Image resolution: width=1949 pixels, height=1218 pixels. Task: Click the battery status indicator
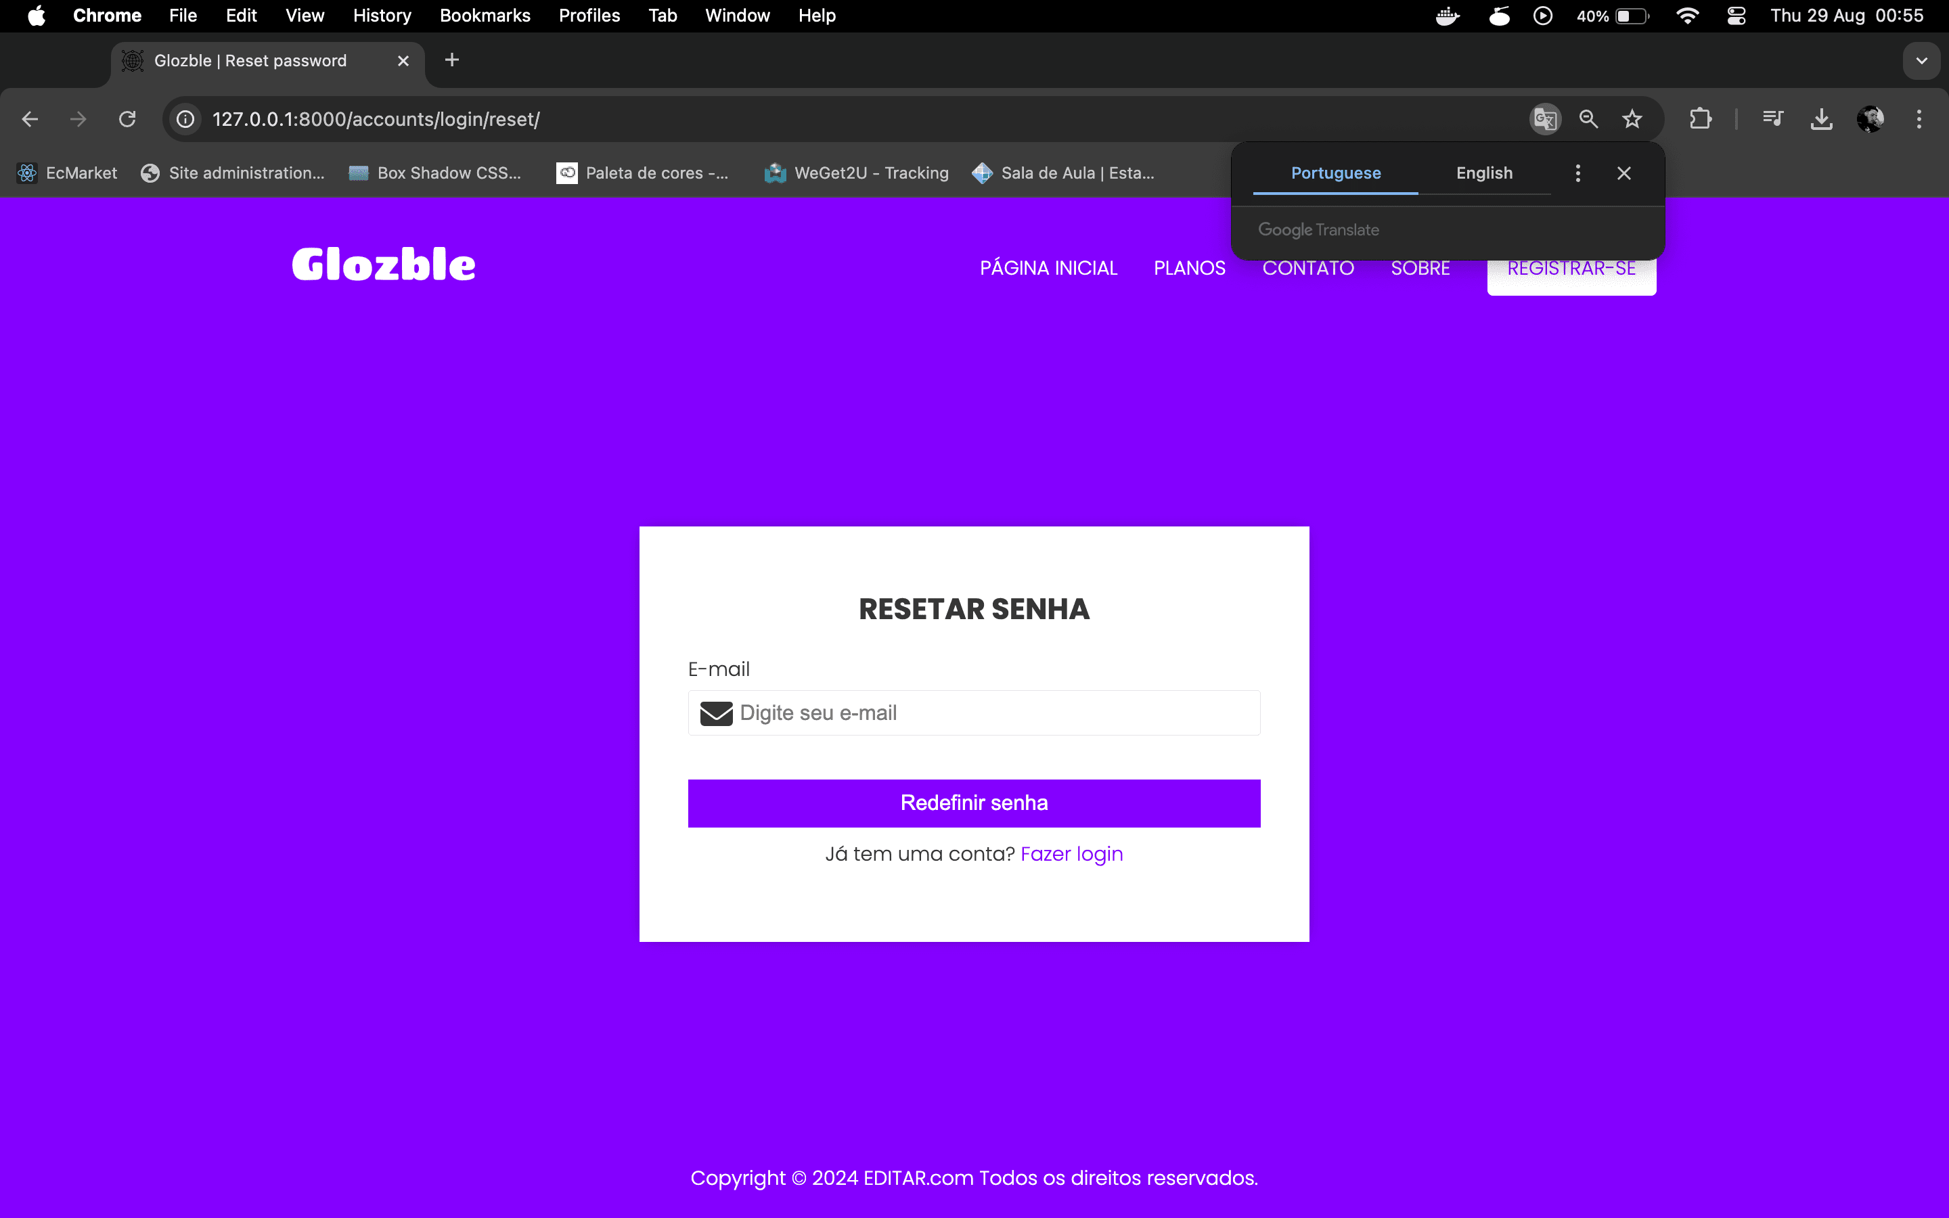coord(1613,16)
